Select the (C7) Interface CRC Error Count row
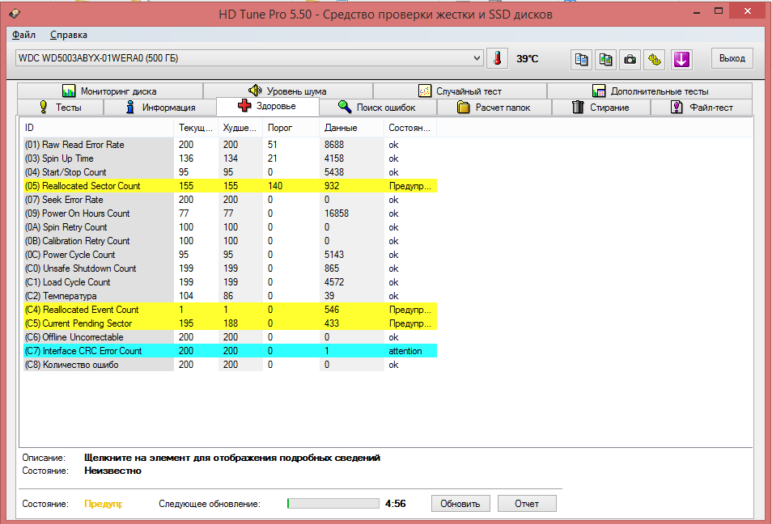This screenshot has height=524, width=772. click(x=230, y=351)
